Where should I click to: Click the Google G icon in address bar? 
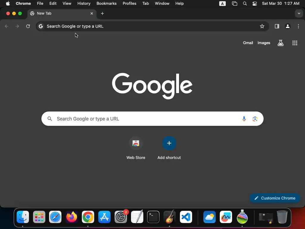tap(41, 26)
